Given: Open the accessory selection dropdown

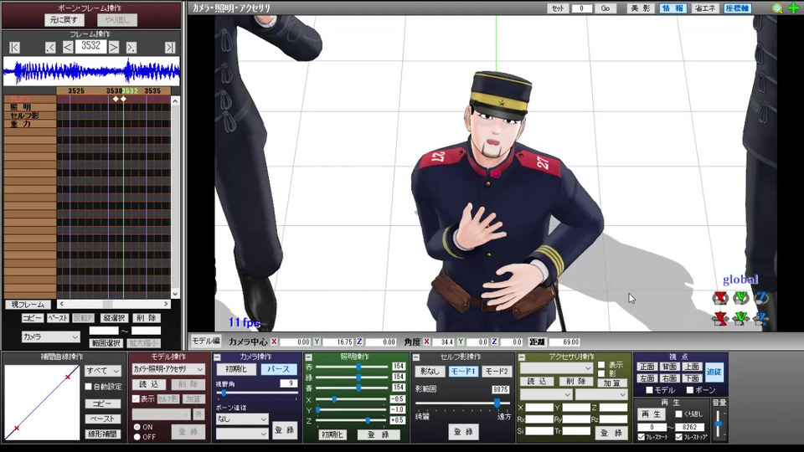Looking at the screenshot, I should tap(556, 368).
